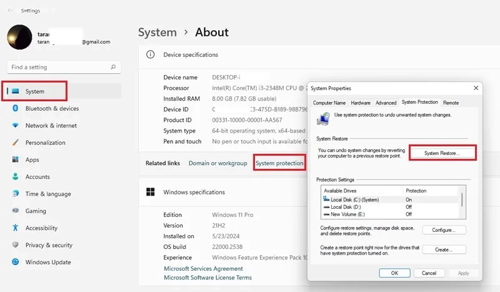This screenshot has height=292, width=500.
Task: Select New Volume (E:) drive row
Action: [390, 214]
